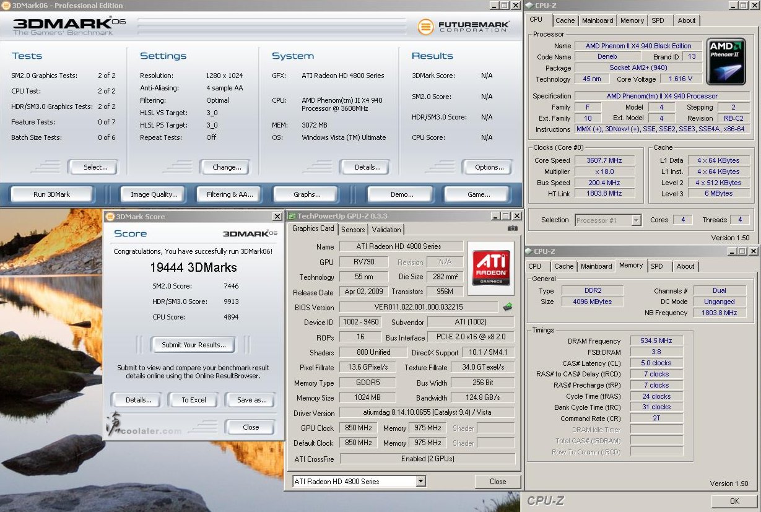Click the To Excel button
This screenshot has height=512, width=761.
[x=194, y=400]
